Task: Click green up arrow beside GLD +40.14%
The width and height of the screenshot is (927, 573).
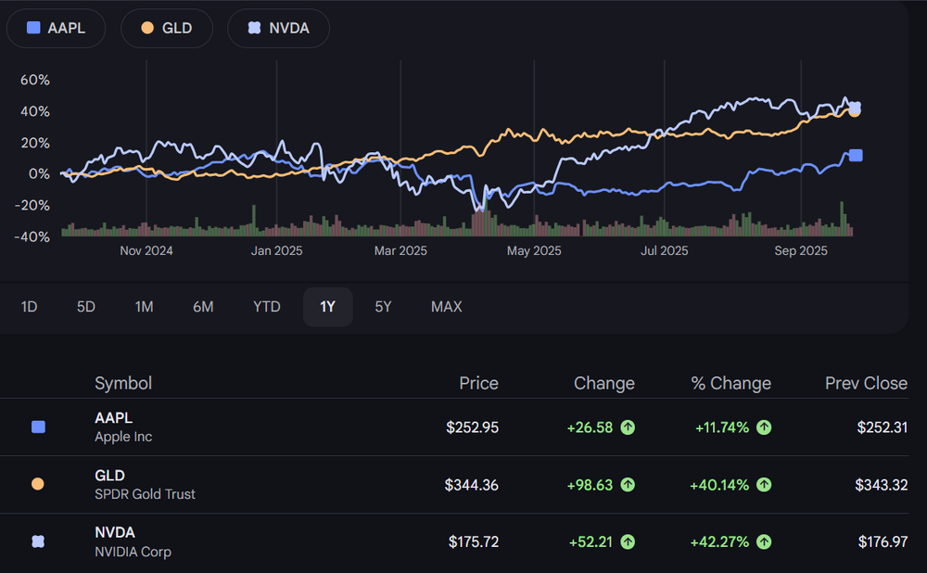Action: coord(764,484)
